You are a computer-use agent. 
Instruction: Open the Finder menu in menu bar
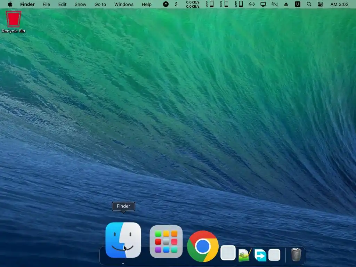click(27, 4)
